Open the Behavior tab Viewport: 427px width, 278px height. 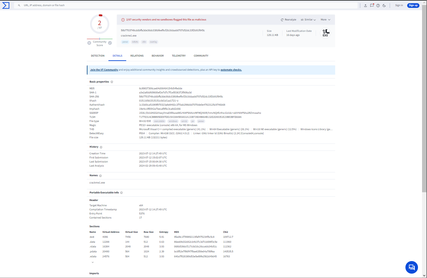[x=158, y=56]
